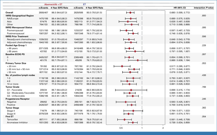The width and height of the screenshot is (217, 135).
Task: Click the diamond marker in the Tamoxifen row
Action: [x=124, y=120]
